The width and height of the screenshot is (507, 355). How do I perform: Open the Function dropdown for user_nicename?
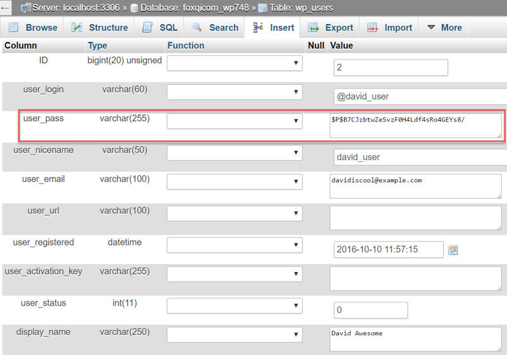point(234,153)
